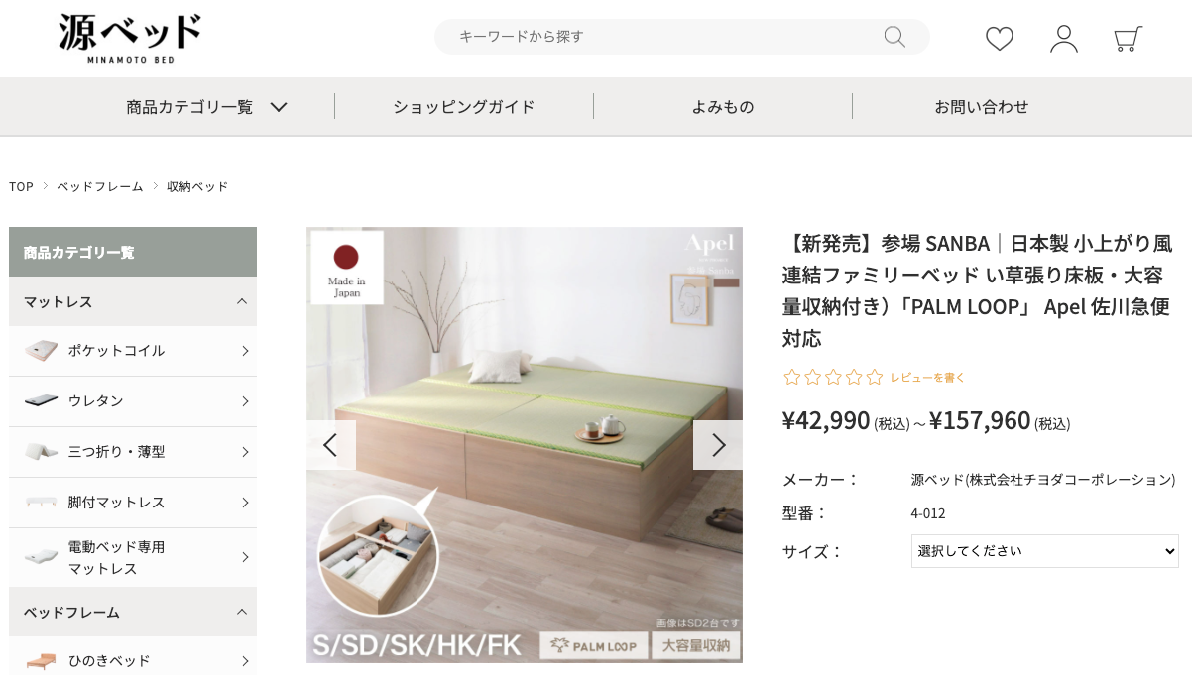Open the wishlist heart icon
The width and height of the screenshot is (1192, 675).
1000,39
